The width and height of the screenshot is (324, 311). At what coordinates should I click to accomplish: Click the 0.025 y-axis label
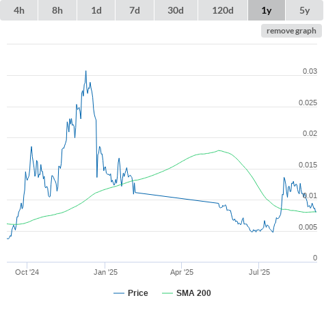[308, 103]
